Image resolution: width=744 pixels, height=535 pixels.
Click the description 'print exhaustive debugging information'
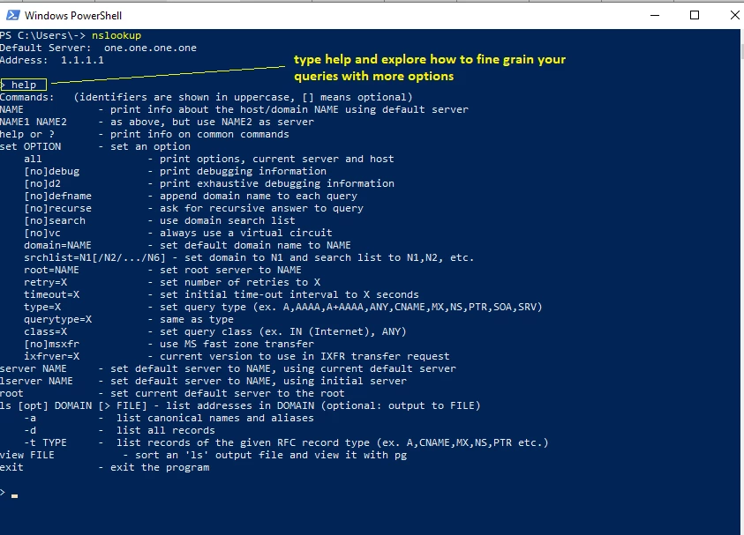point(277,183)
